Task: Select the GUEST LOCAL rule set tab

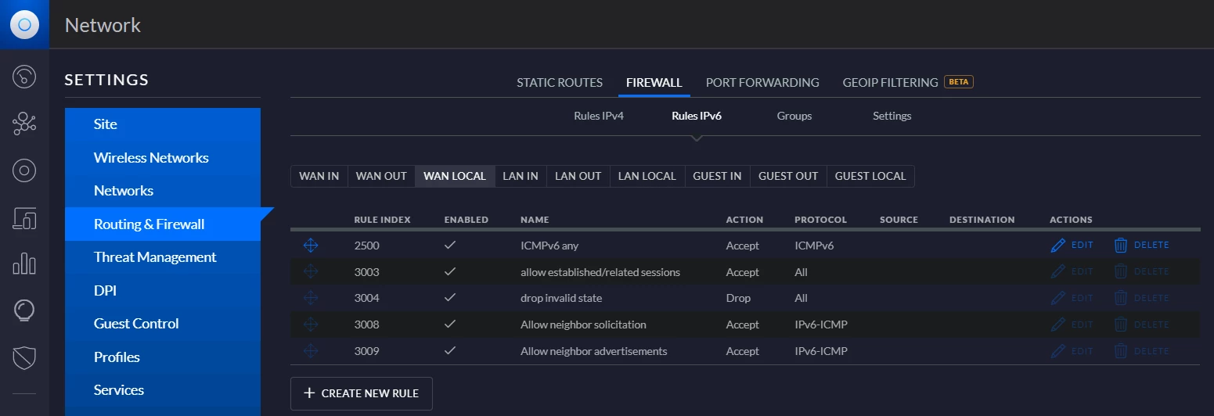Action: (870, 176)
